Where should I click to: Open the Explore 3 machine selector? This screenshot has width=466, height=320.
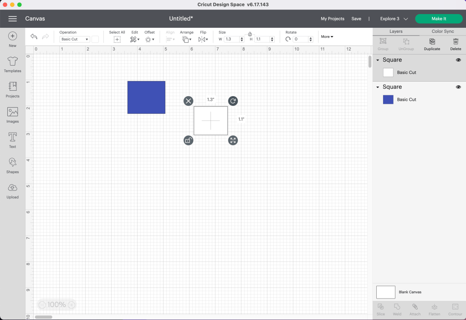tap(394, 19)
